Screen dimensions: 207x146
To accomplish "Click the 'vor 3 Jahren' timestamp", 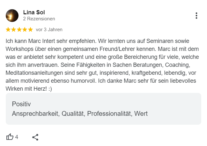I will click(49, 30).
